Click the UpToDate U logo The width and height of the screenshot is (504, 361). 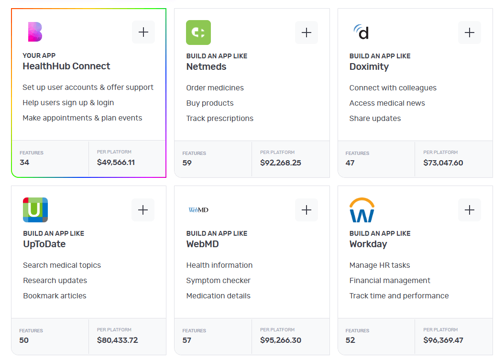click(35, 210)
